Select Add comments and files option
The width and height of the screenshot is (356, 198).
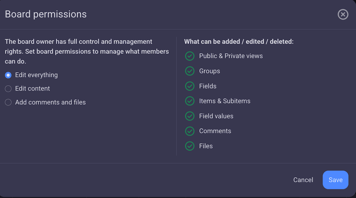(x=8, y=102)
